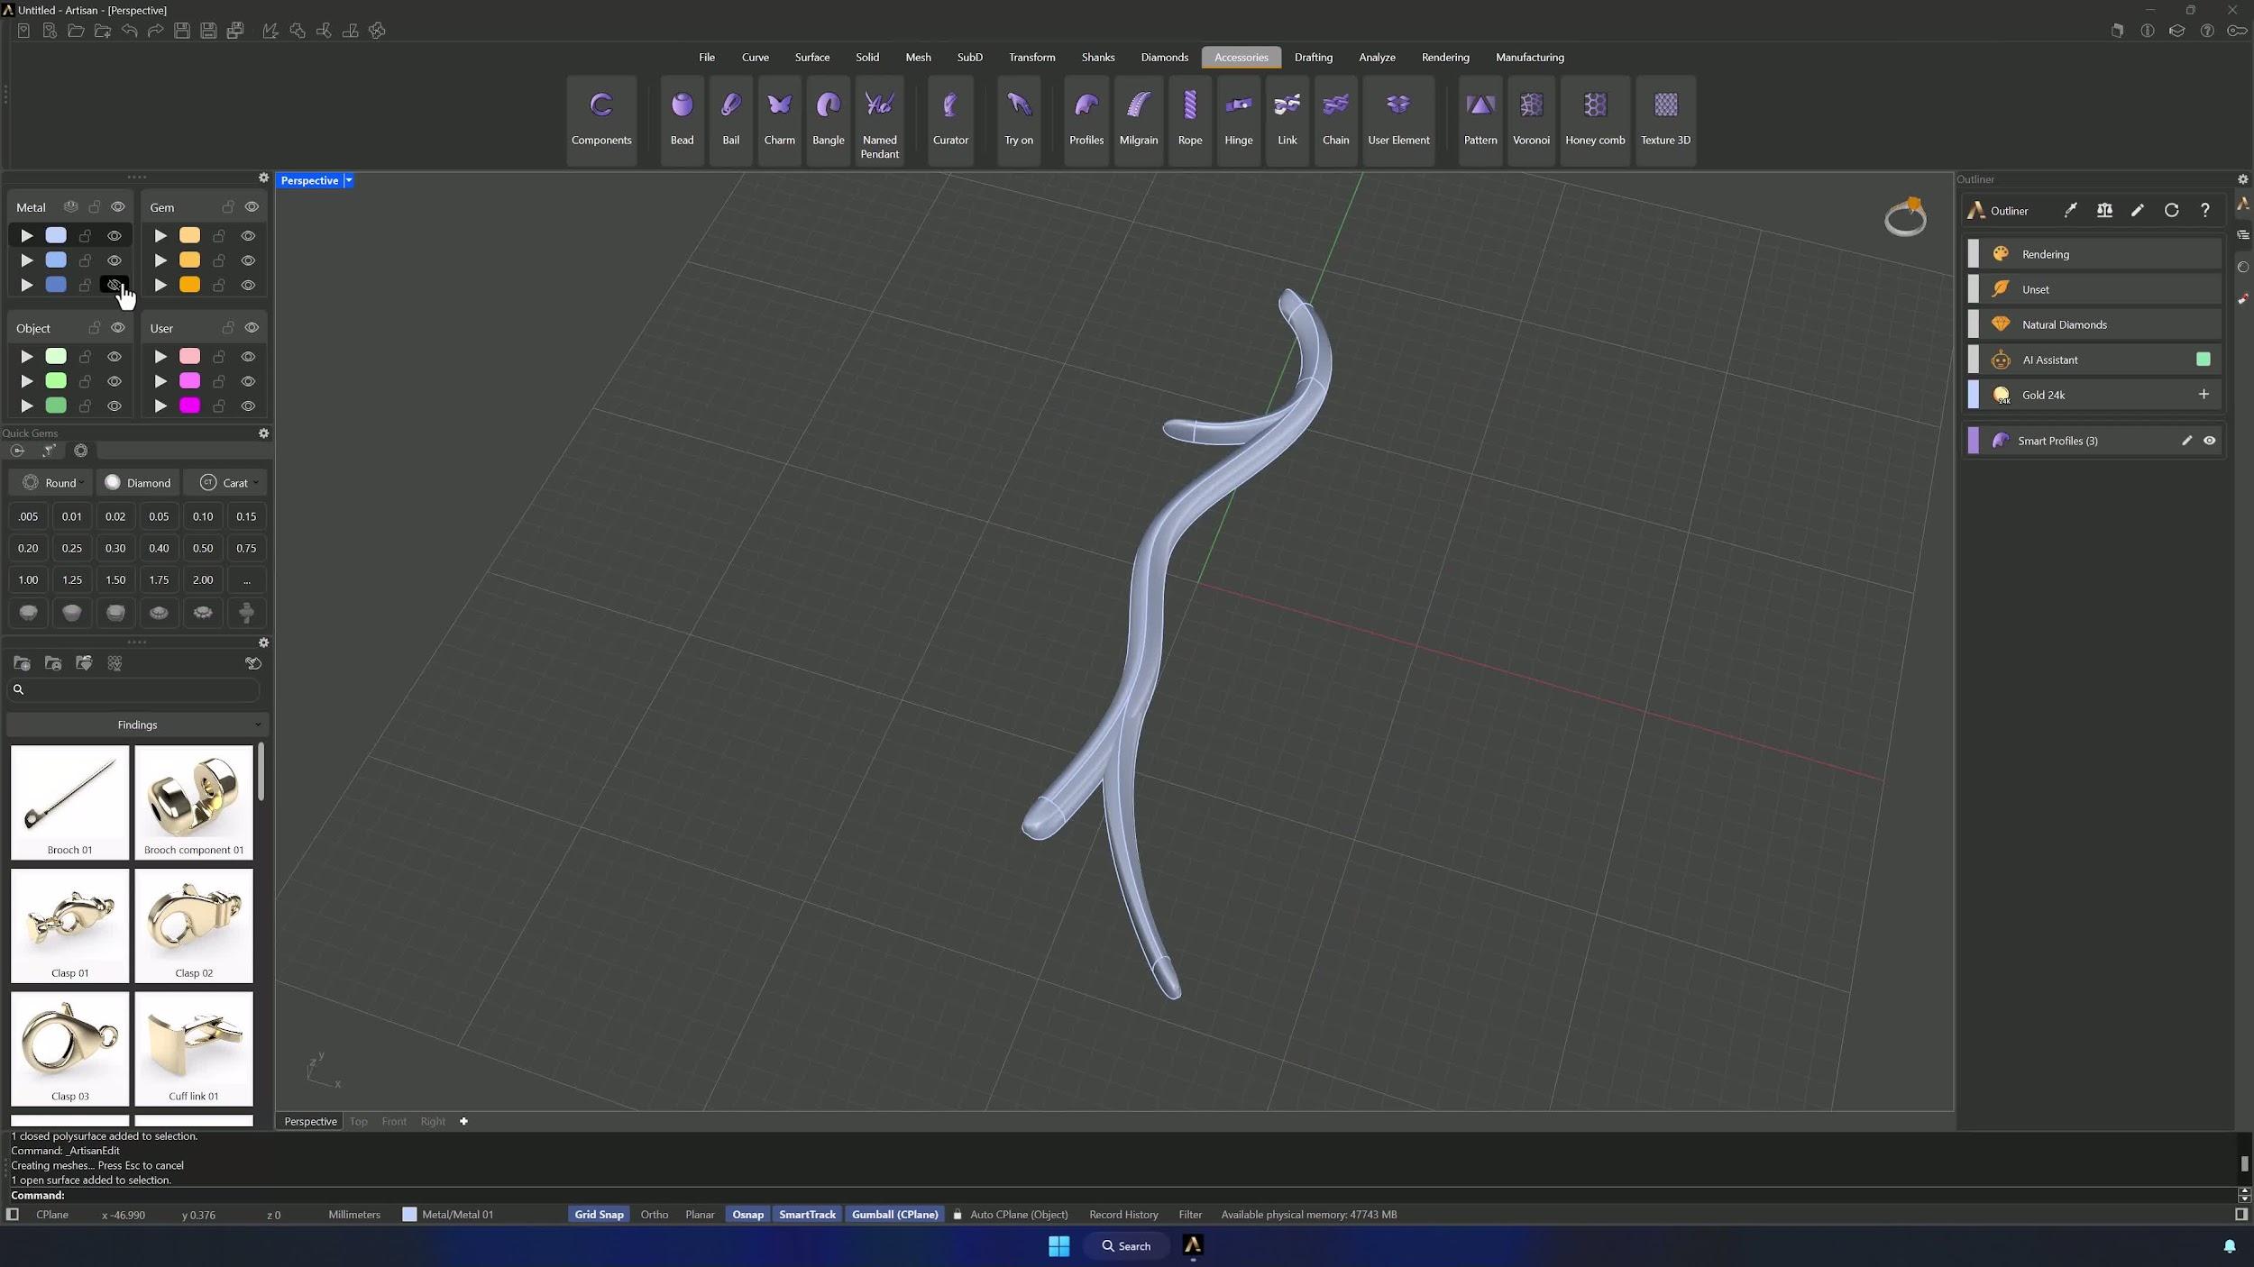2254x1267 pixels.
Task: Select Natural Diamonds in Outliner
Action: [x=2094, y=324]
